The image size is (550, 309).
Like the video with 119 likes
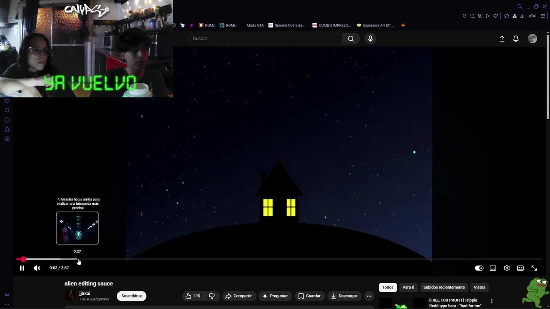coord(193,296)
